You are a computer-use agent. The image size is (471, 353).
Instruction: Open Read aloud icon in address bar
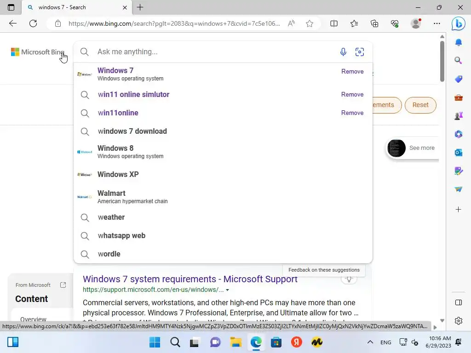coord(291,23)
